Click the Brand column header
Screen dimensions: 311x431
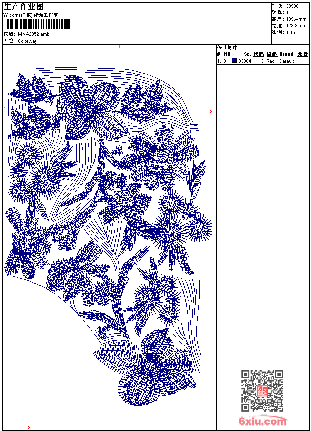coord(286,54)
